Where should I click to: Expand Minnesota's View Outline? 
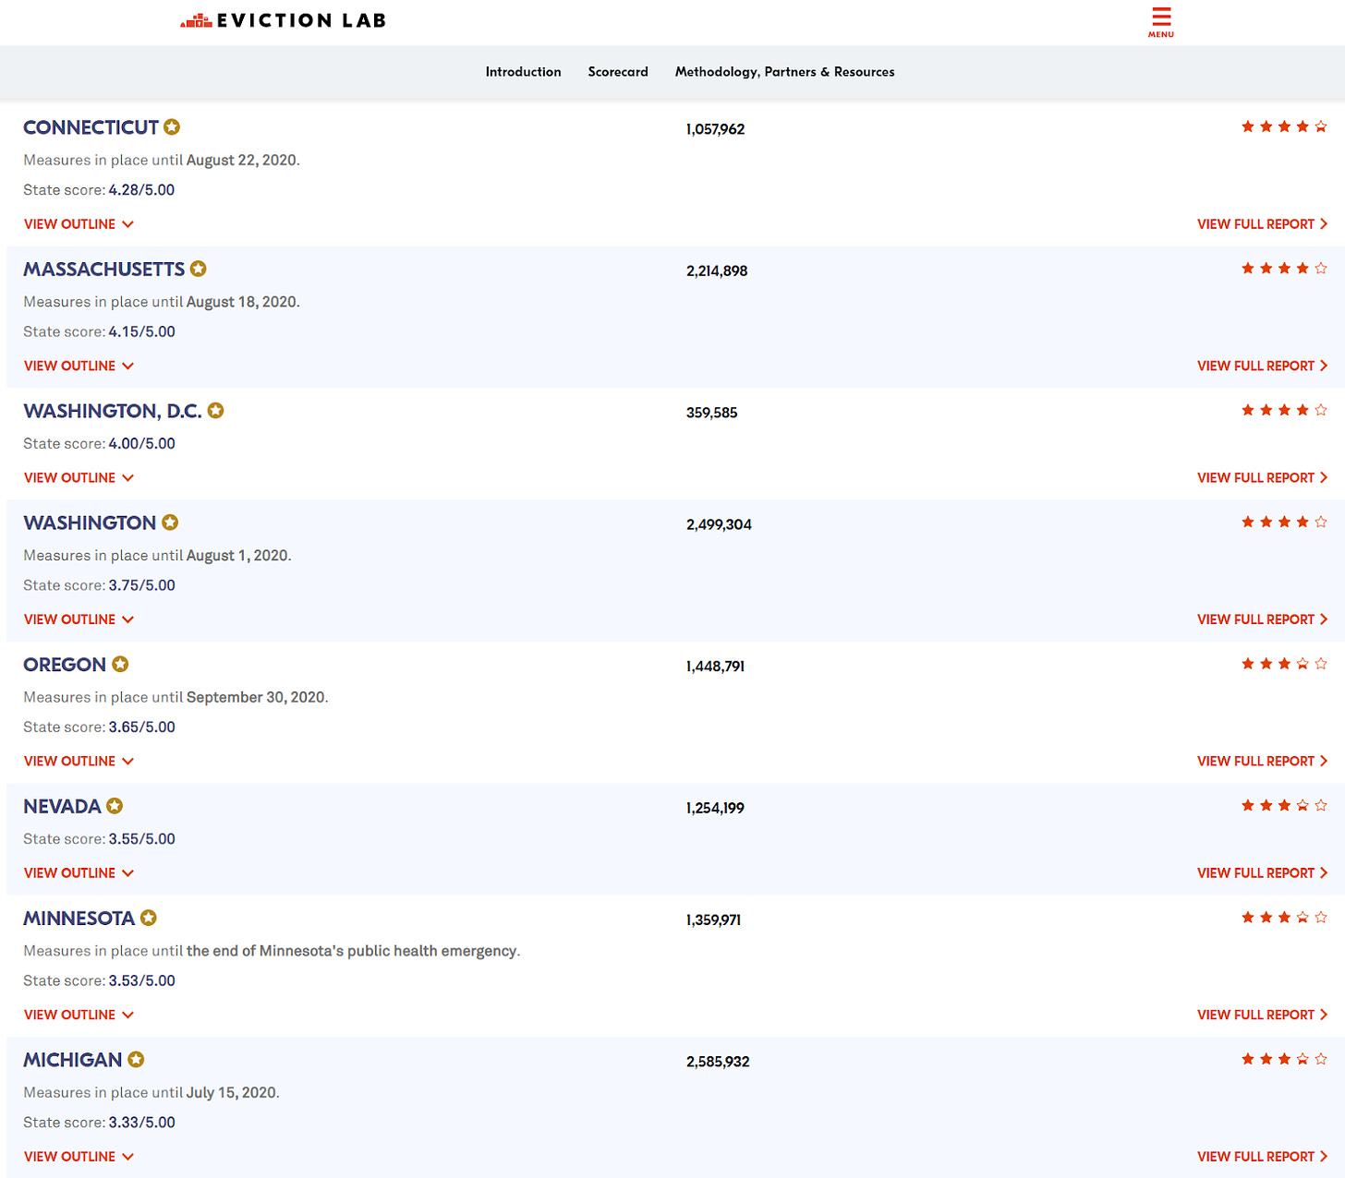79,1015
